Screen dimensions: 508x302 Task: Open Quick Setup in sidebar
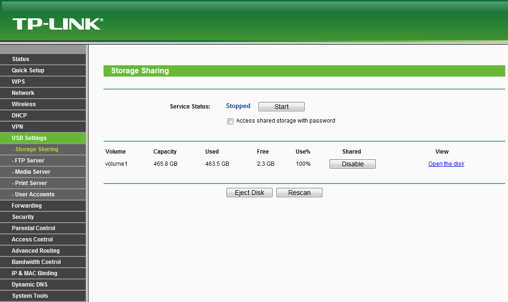(43, 70)
